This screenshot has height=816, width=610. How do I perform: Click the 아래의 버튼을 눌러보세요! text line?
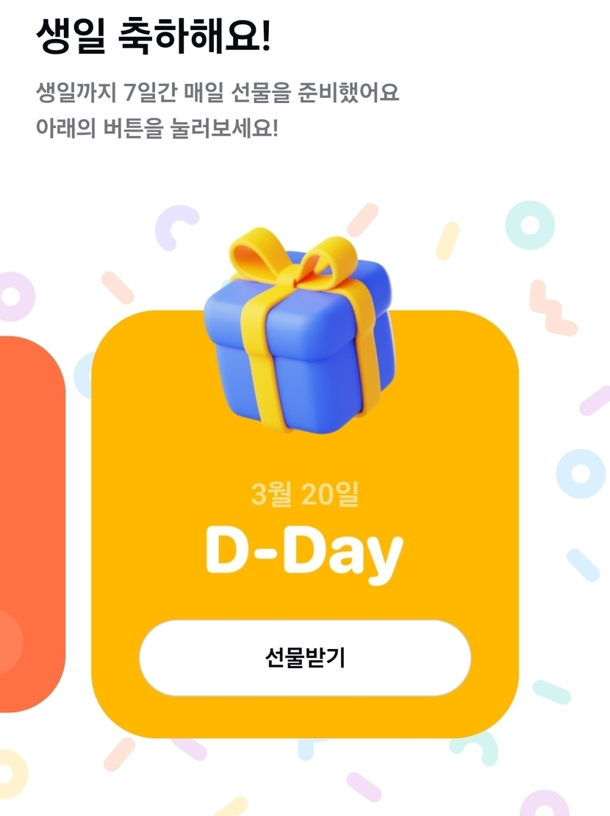click(x=157, y=128)
